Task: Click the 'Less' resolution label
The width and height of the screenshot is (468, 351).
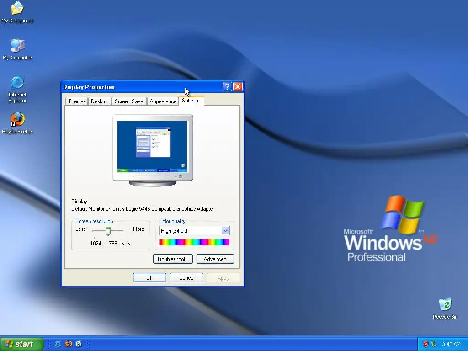Action: (80, 229)
